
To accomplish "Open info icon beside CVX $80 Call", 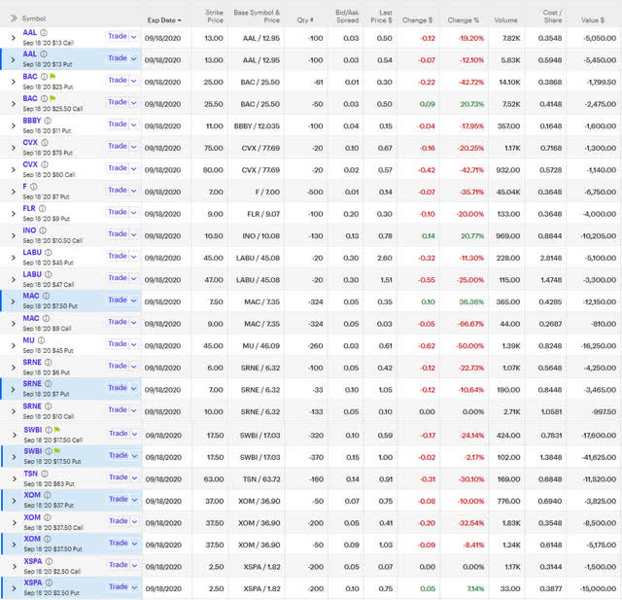I will (45, 164).
